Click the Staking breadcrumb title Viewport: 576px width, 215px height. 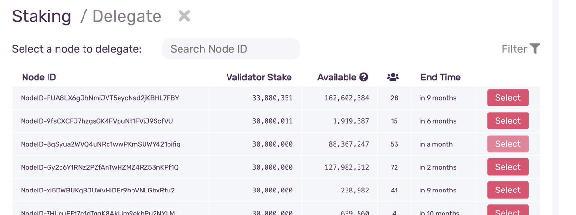pyautogui.click(x=42, y=16)
